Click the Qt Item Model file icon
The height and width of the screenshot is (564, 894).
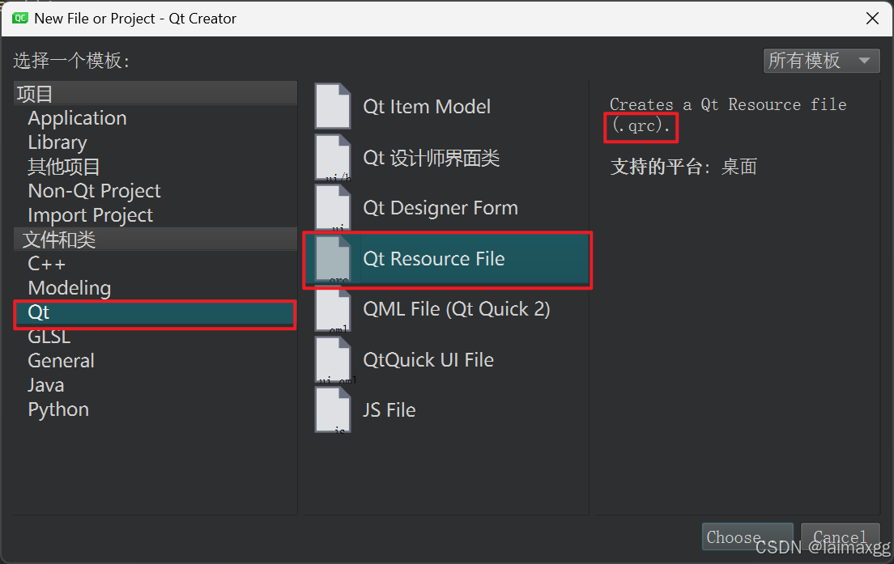point(333,107)
